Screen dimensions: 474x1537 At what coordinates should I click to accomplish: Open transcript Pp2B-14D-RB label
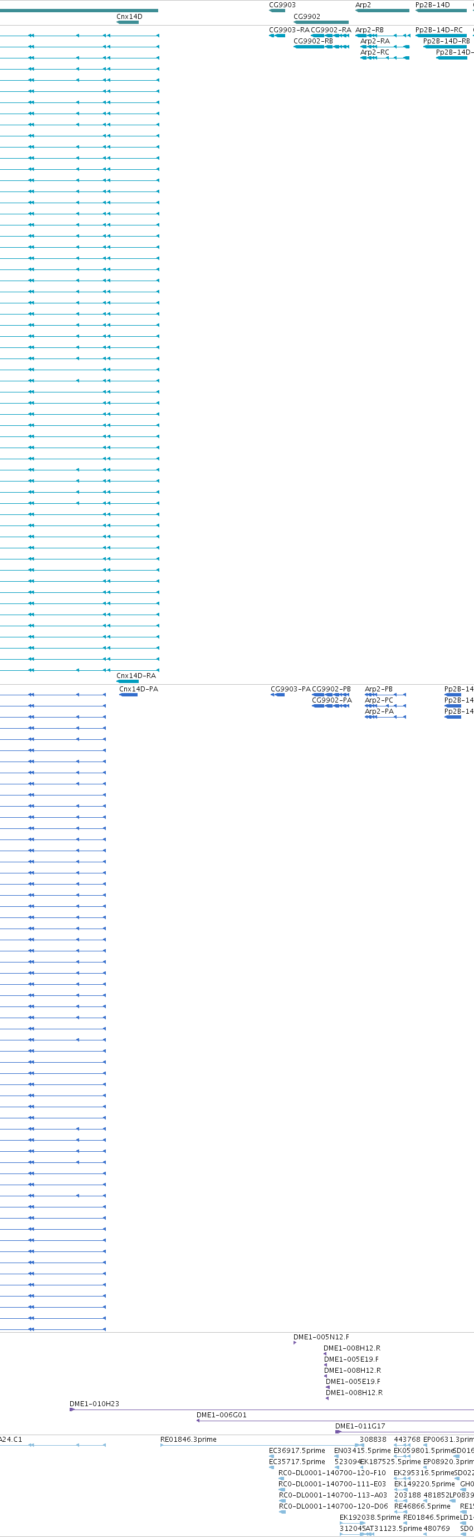pyautogui.click(x=447, y=41)
